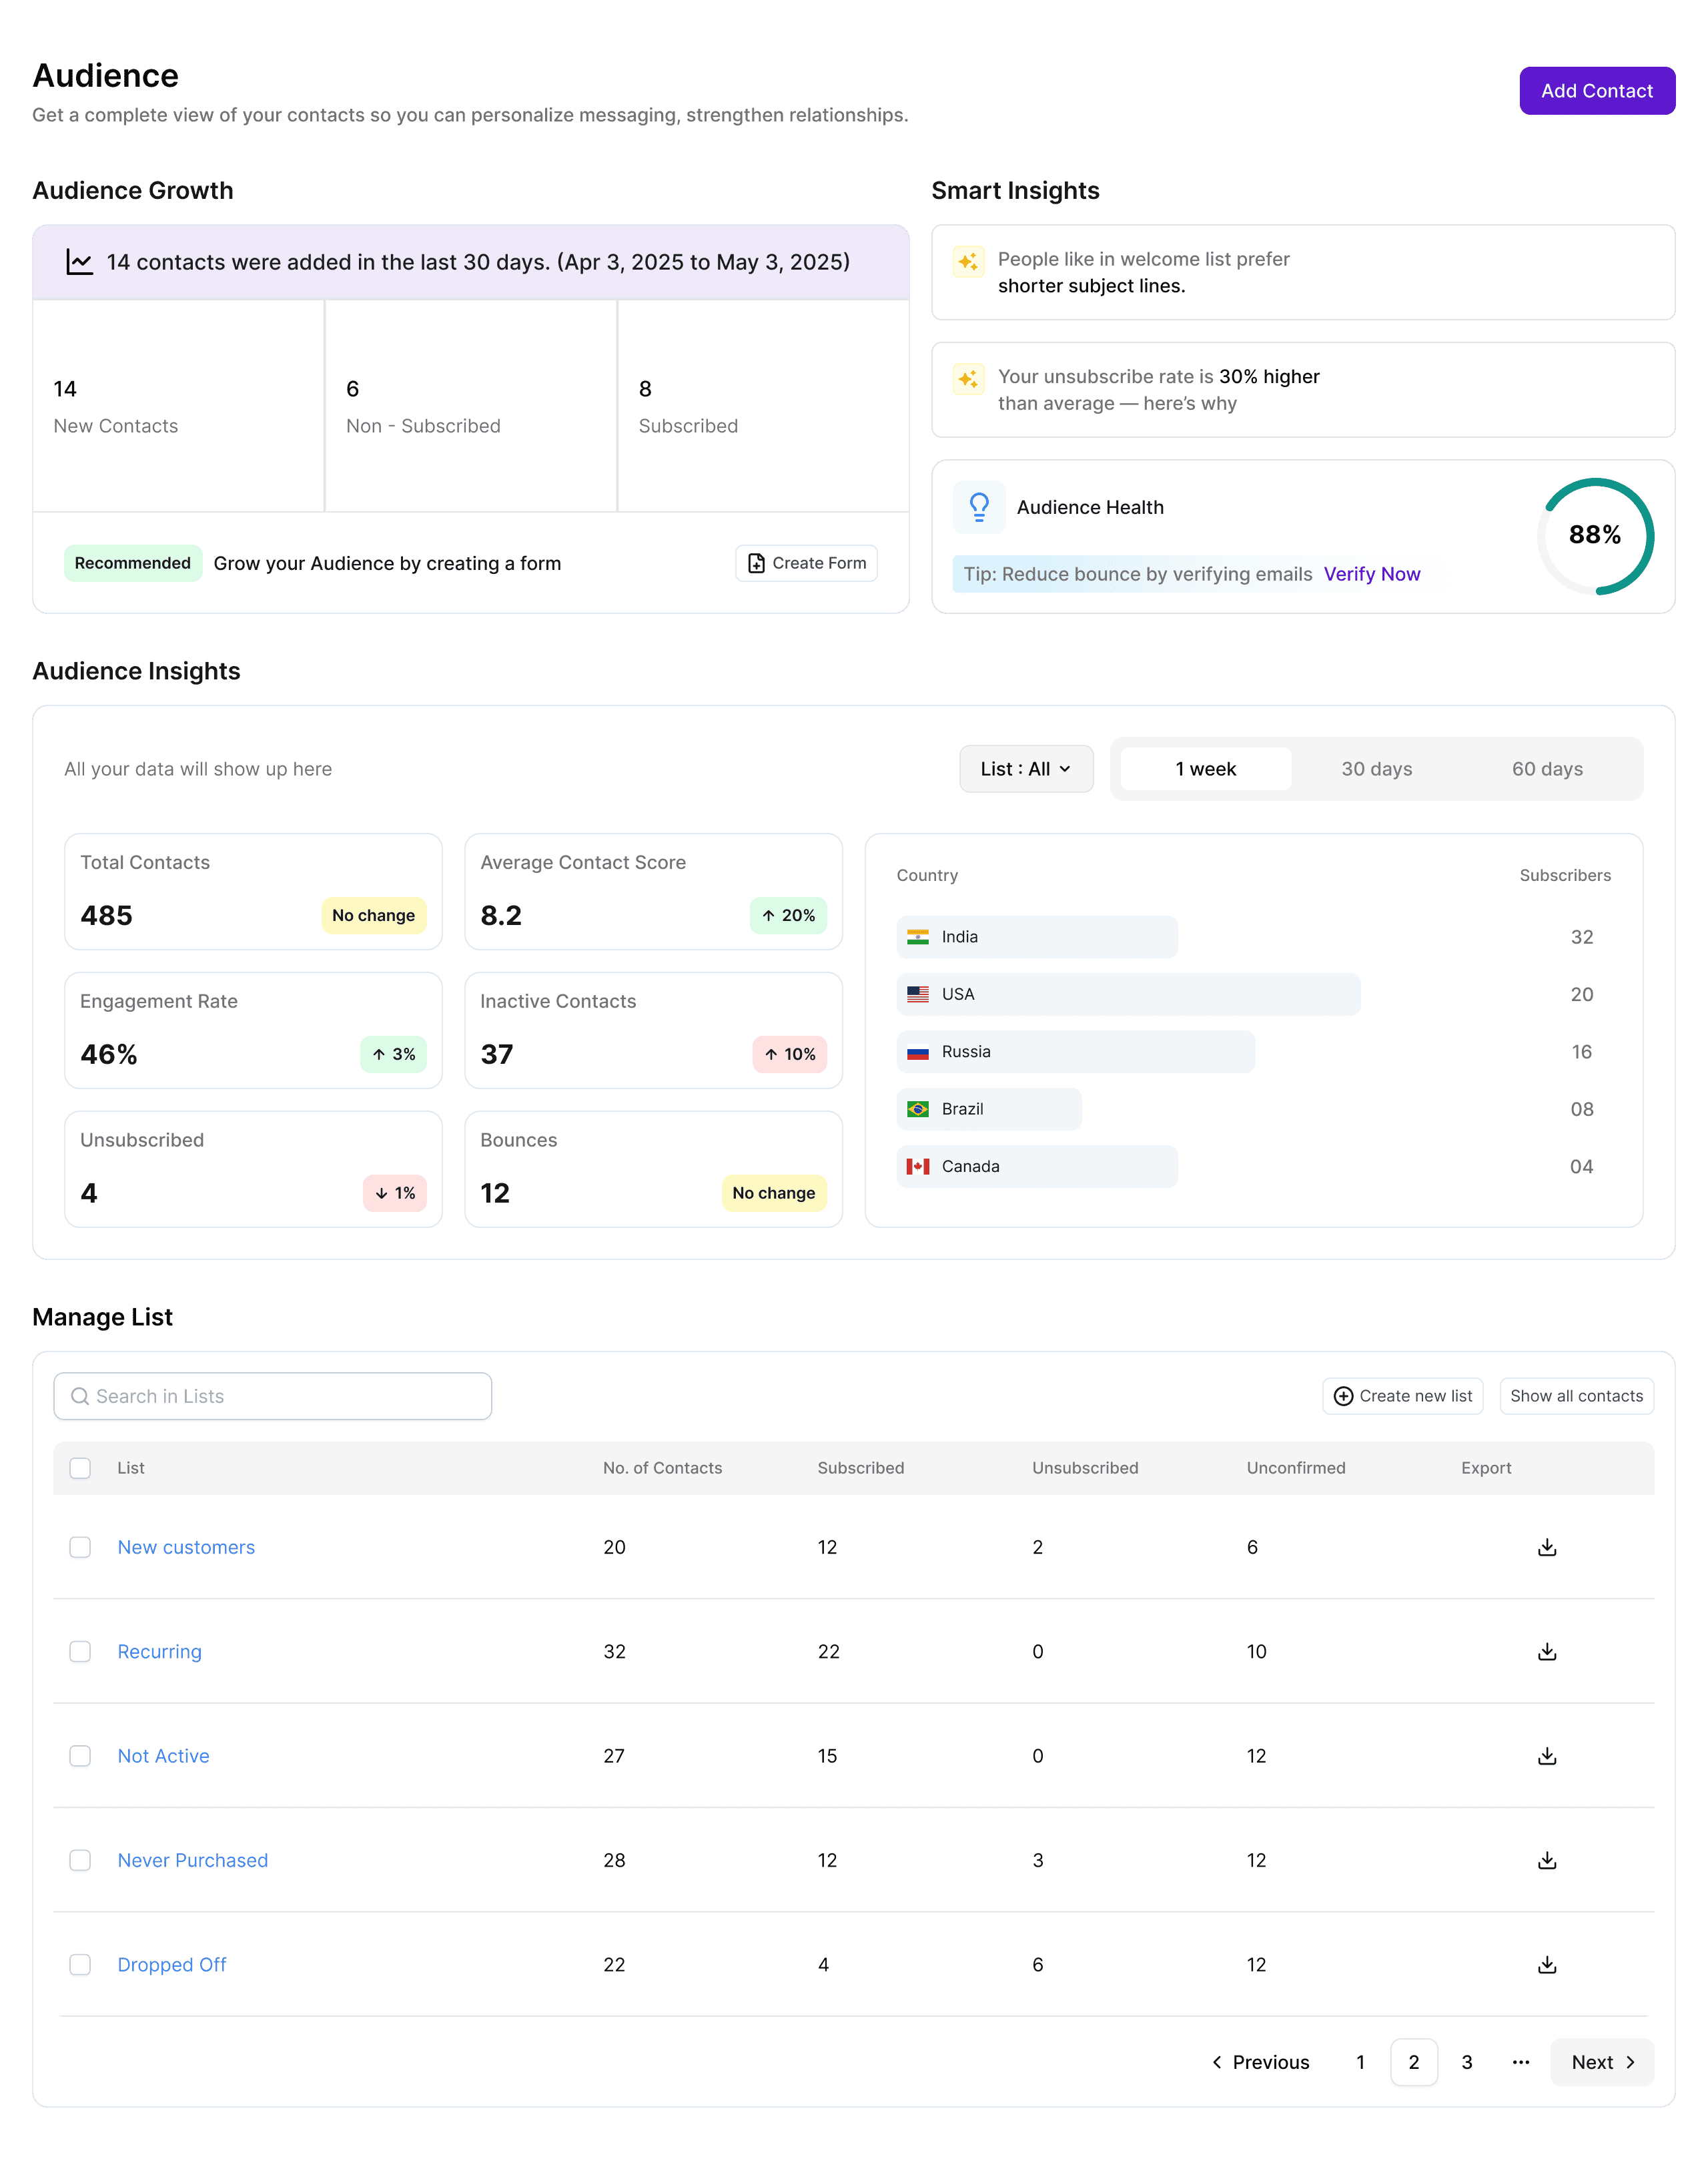Click sparkle icon on unsubscribe rate insight
The image size is (1708, 2161).
[968, 379]
